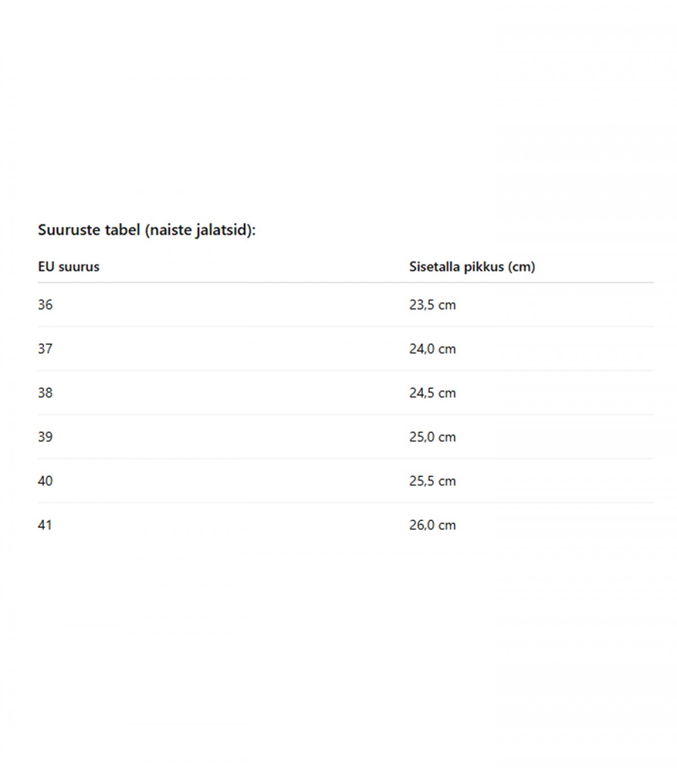This screenshot has height=774, width=677.
Task: Select the 25,5 cm insole length value
Action: point(433,481)
